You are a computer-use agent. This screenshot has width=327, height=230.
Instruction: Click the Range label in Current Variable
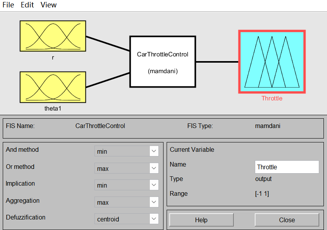[x=179, y=193]
